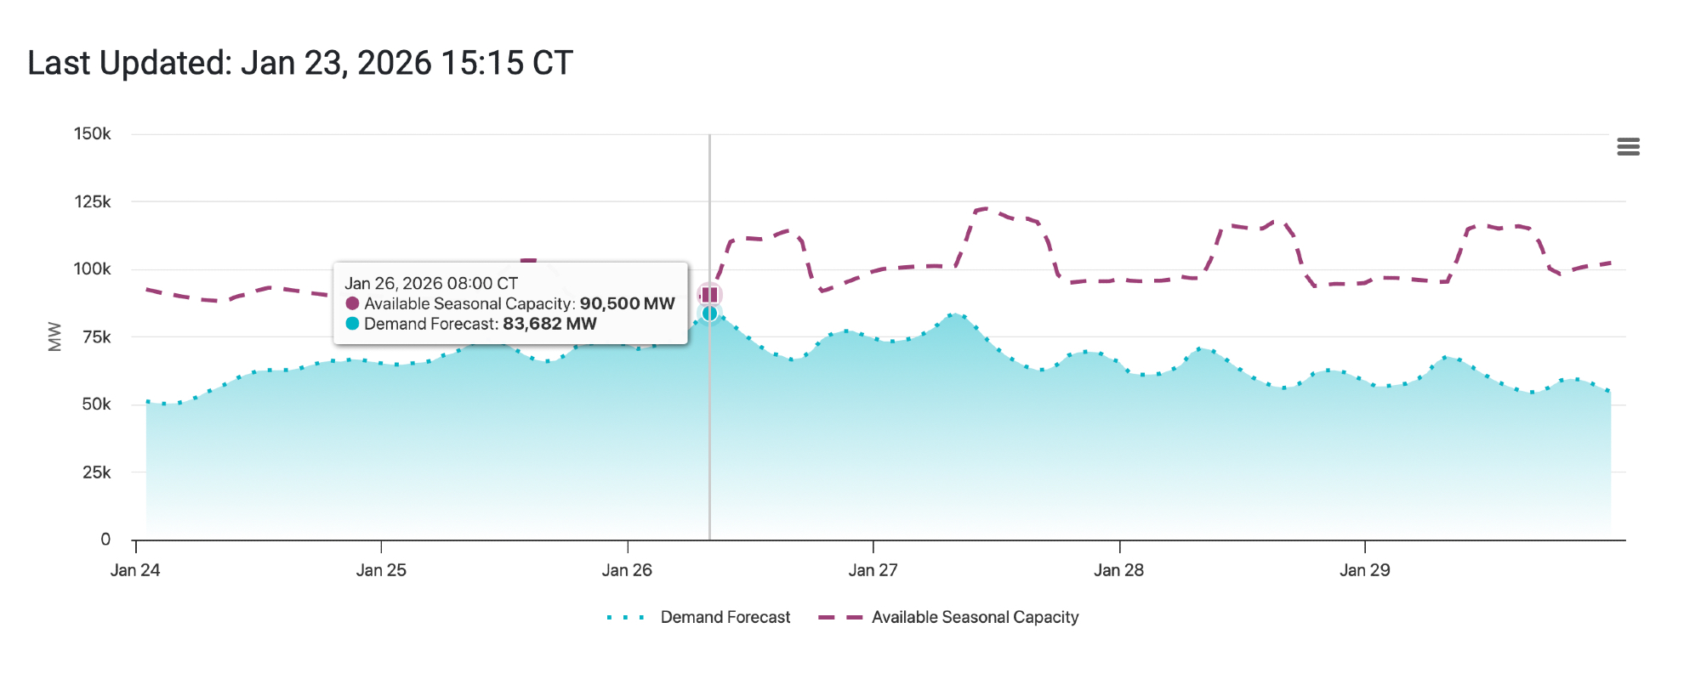Click the tooltip date Jan 26, 2026 08:00 CT
The width and height of the screenshot is (1701, 679).
[431, 283]
